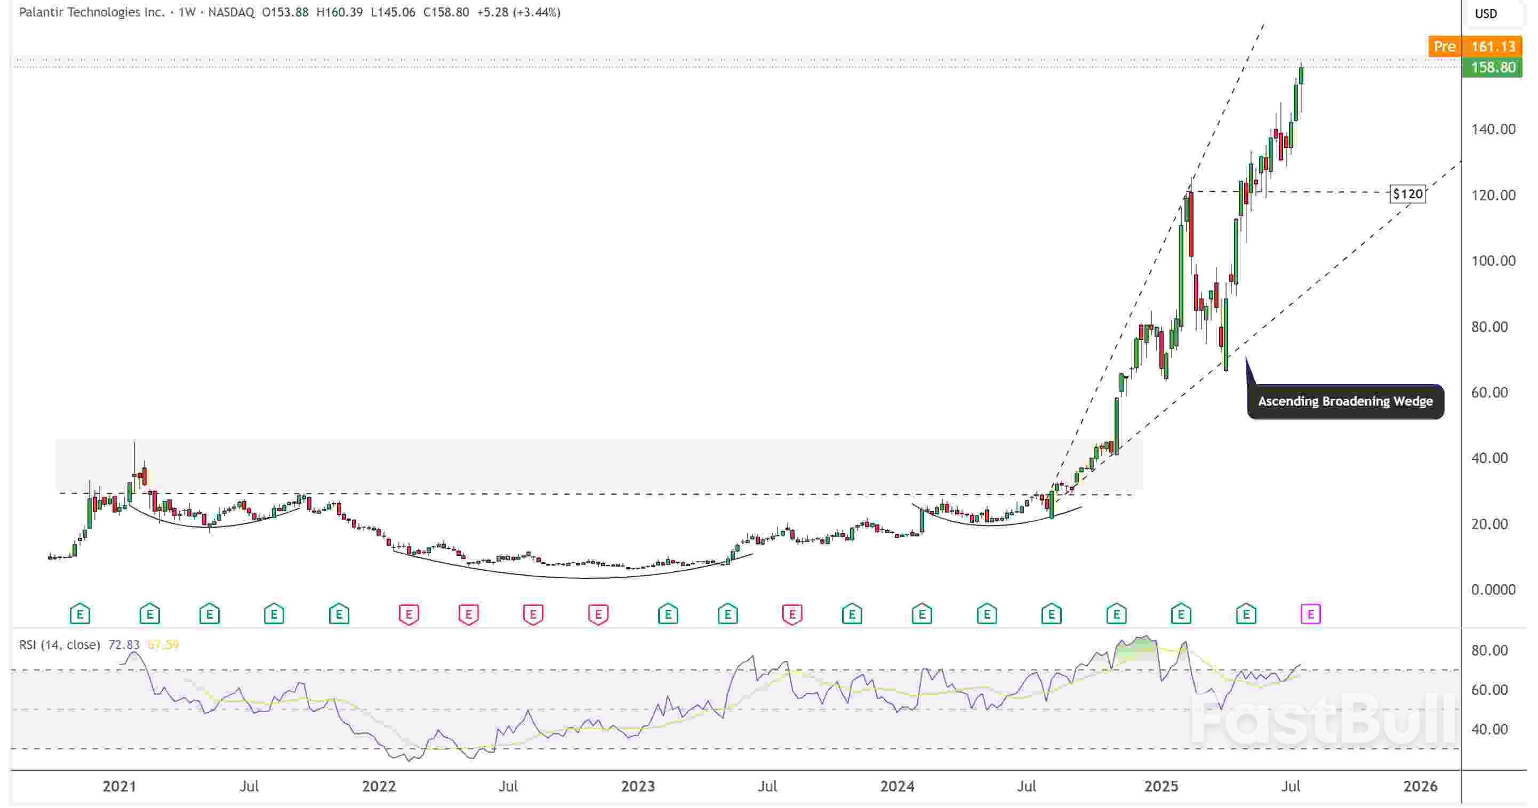1538x808 pixels.
Task: Click the green earnings icon under 2021
Action: [x=149, y=613]
